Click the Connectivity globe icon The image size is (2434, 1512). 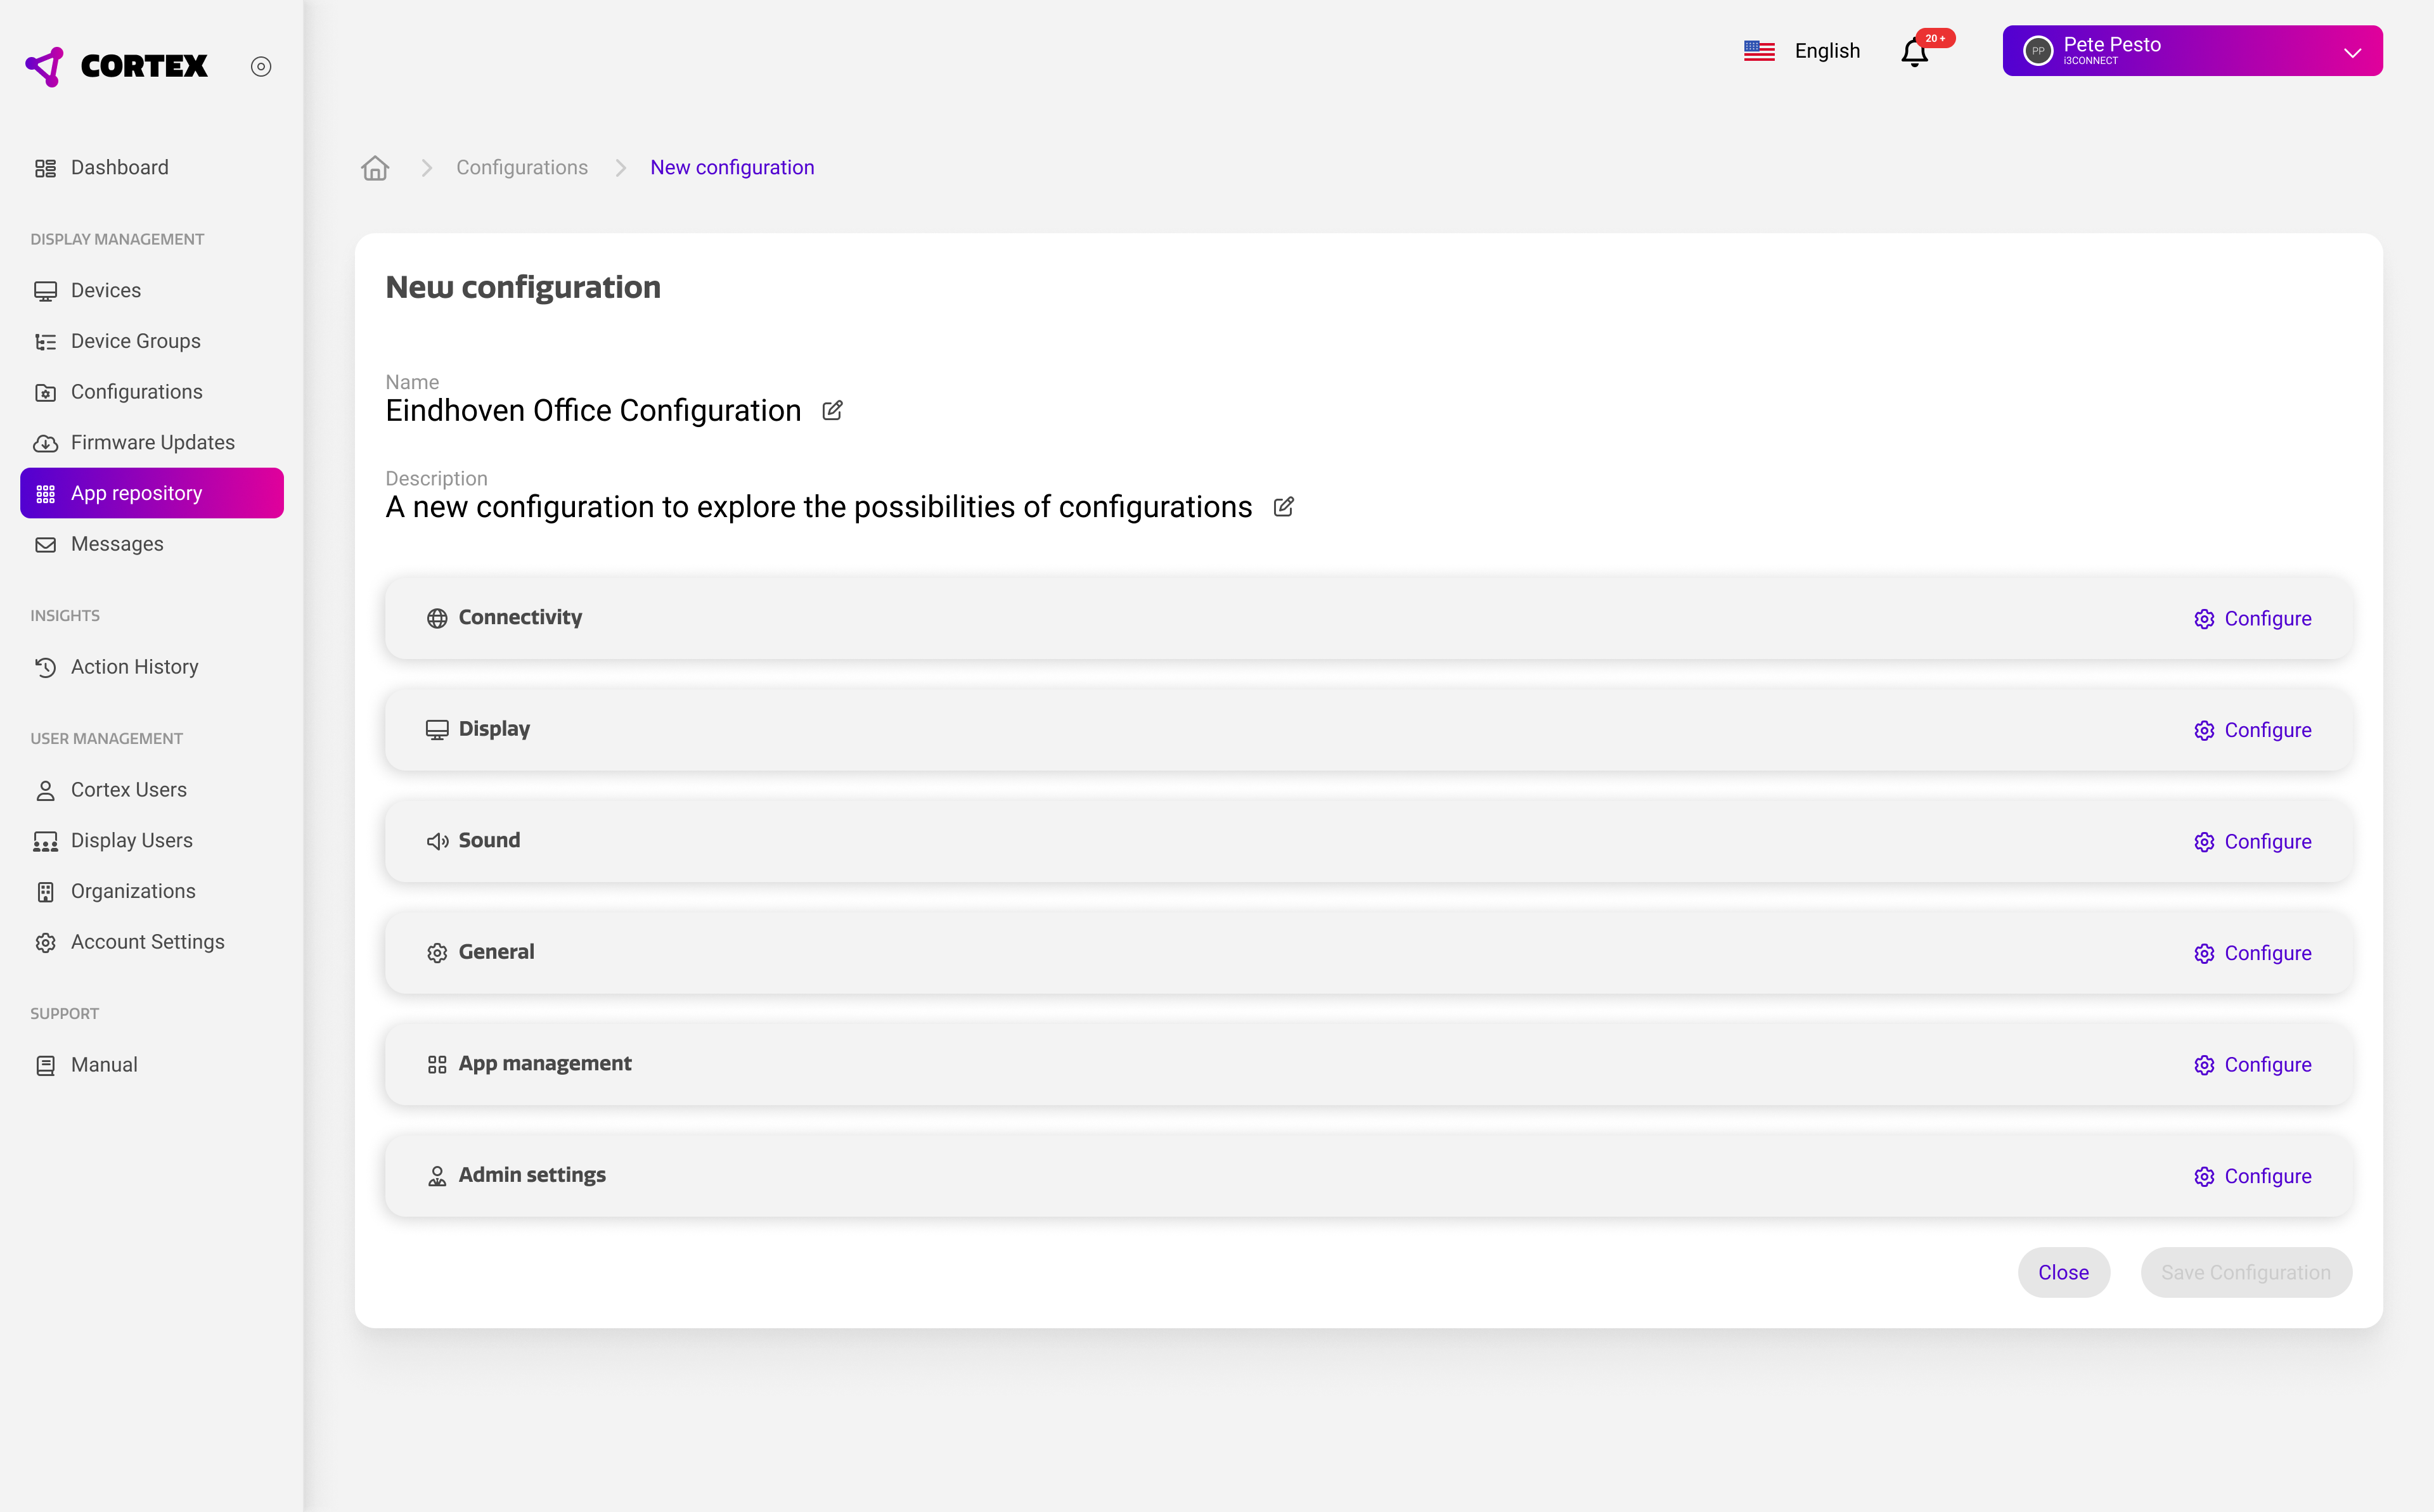tap(437, 618)
